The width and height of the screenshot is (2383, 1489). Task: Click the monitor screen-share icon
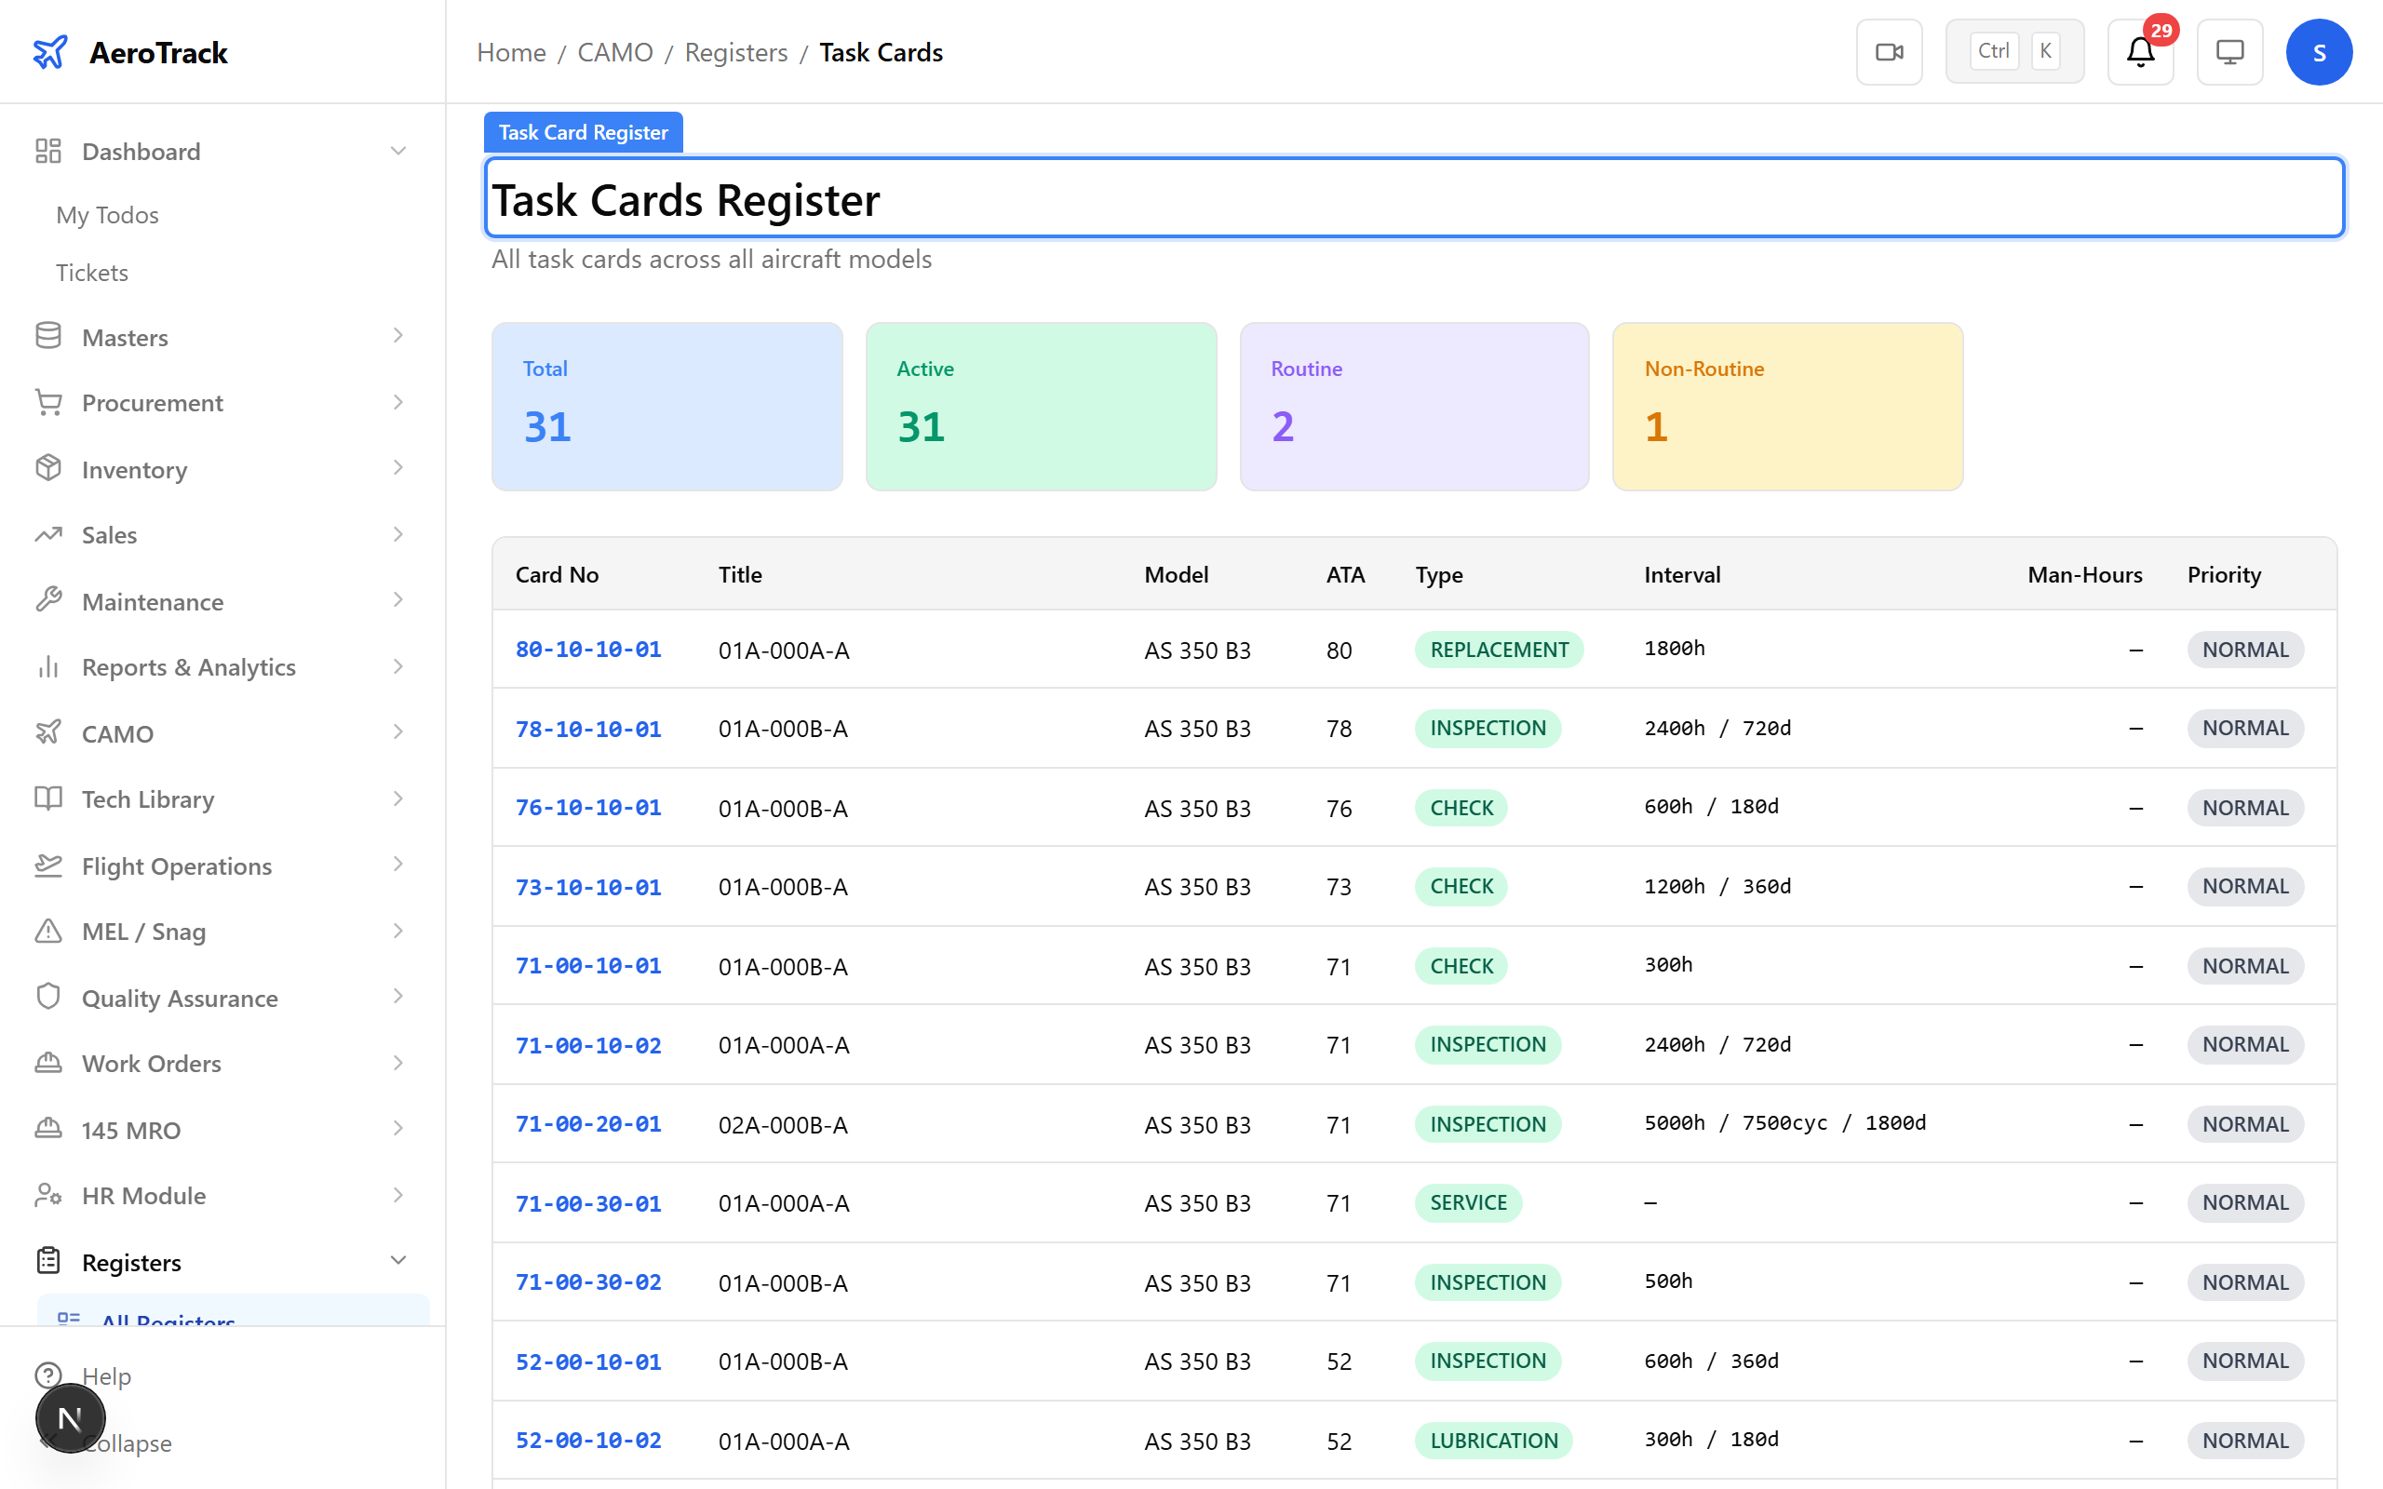[2229, 51]
